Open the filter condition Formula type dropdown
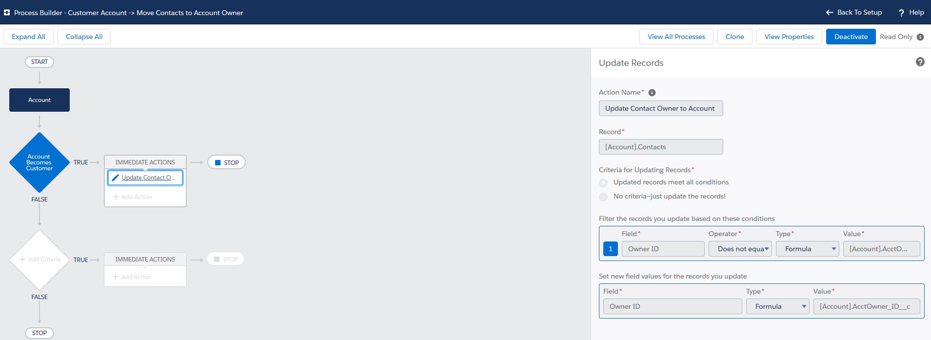Image resolution: width=931 pixels, height=340 pixels. [808, 249]
